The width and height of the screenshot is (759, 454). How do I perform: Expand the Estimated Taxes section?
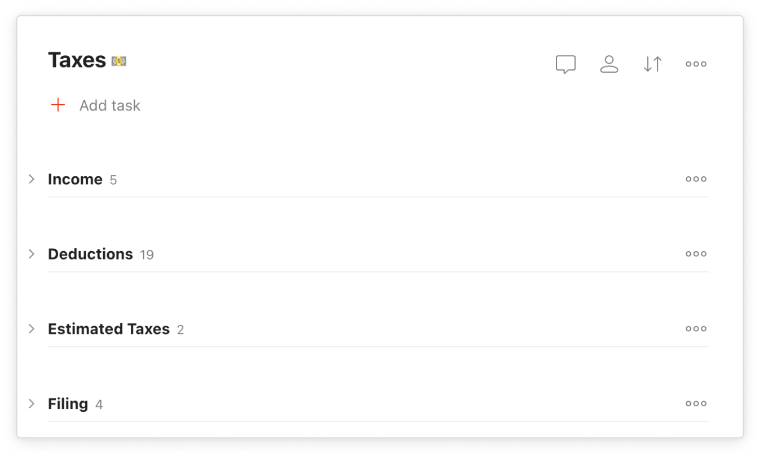32,328
